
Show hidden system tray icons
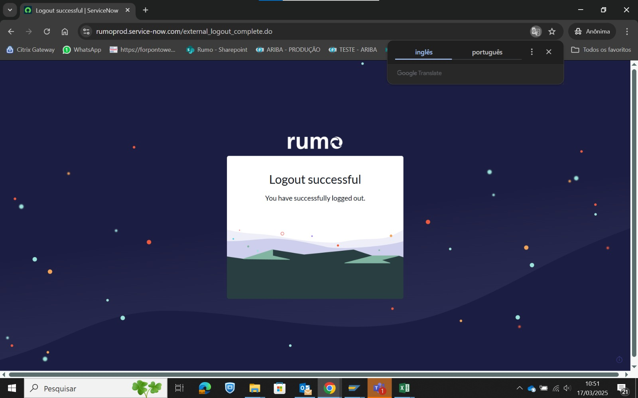point(520,388)
